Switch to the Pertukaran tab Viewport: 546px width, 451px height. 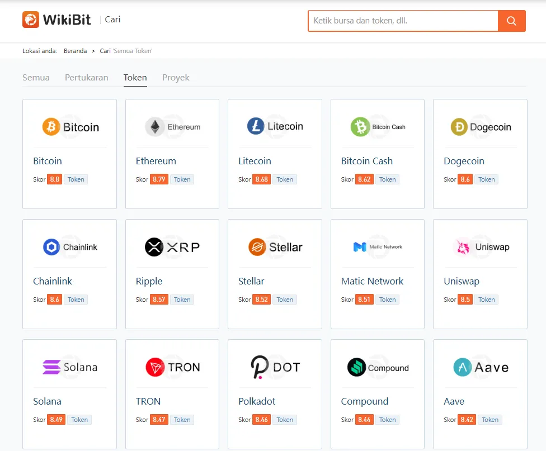pyautogui.click(x=86, y=77)
